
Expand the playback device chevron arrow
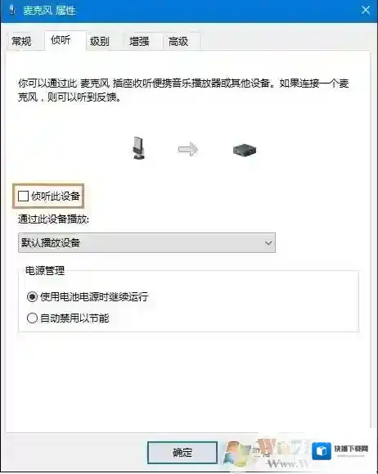(x=268, y=243)
